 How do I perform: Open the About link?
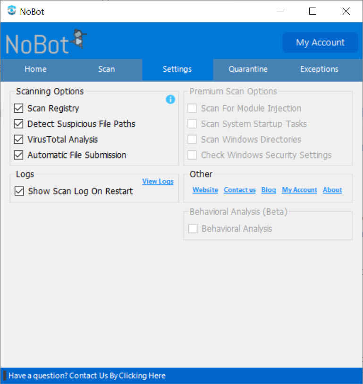coord(332,190)
